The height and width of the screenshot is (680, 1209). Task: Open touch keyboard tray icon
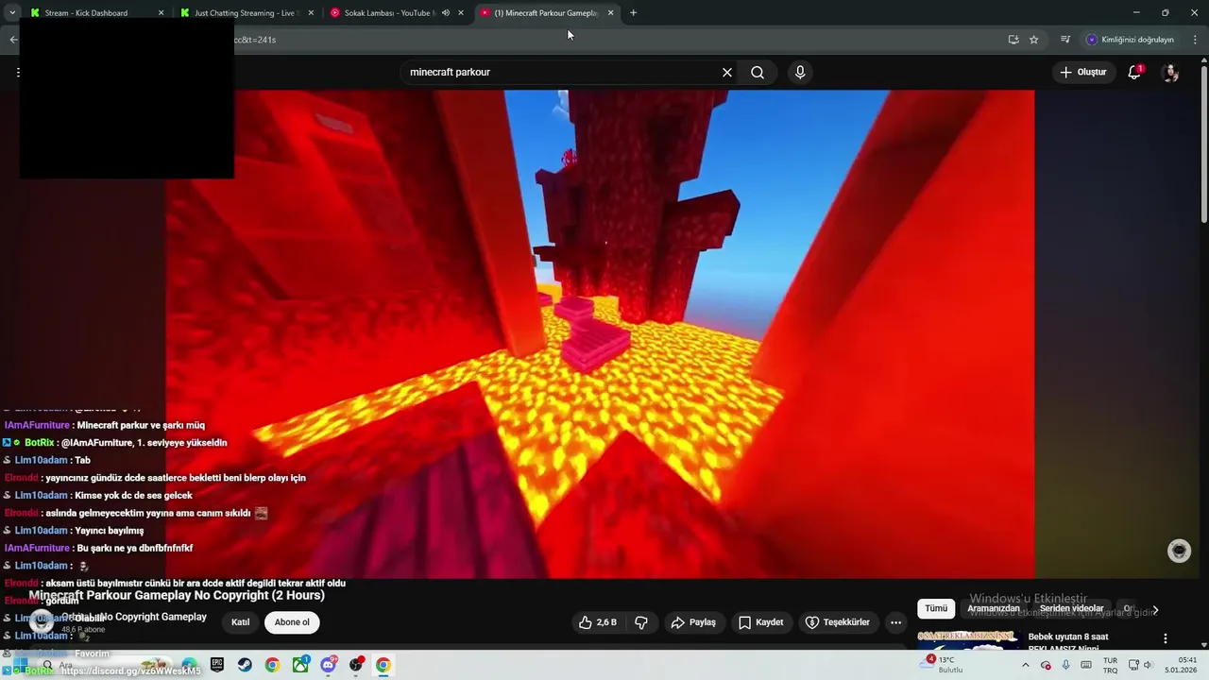1086,665
